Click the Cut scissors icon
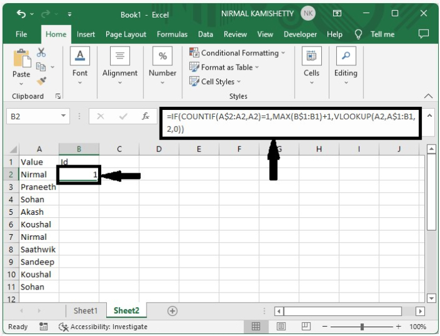Viewport: 440px width, 336px height. (41, 53)
